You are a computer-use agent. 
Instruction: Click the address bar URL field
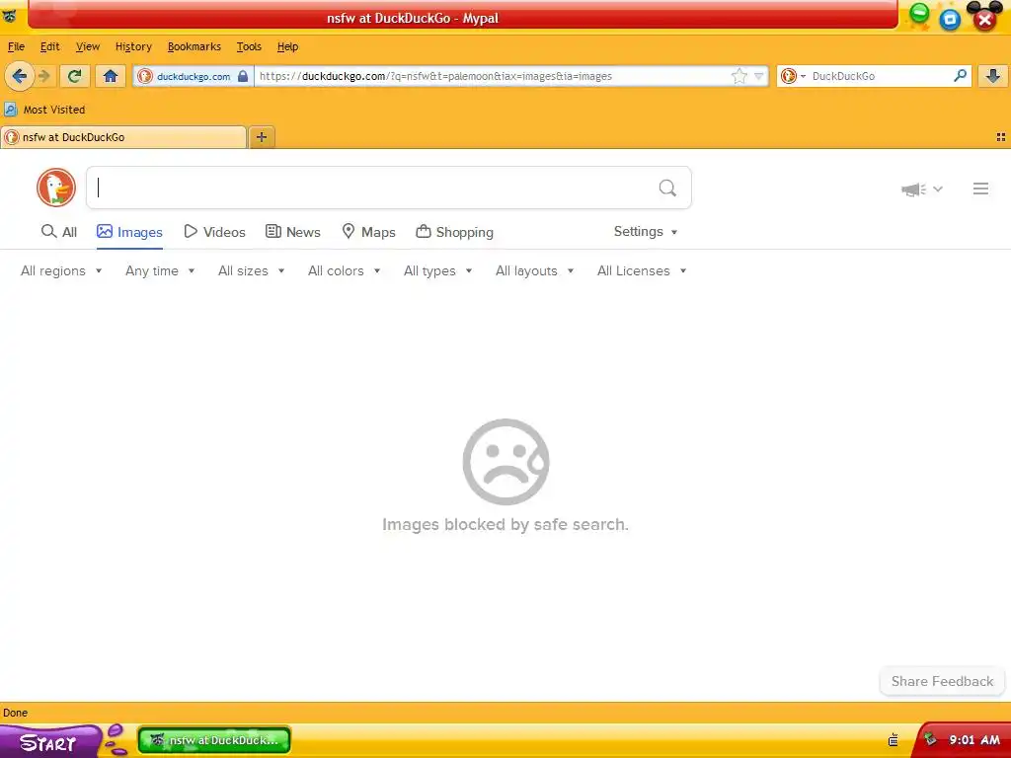pos(494,76)
